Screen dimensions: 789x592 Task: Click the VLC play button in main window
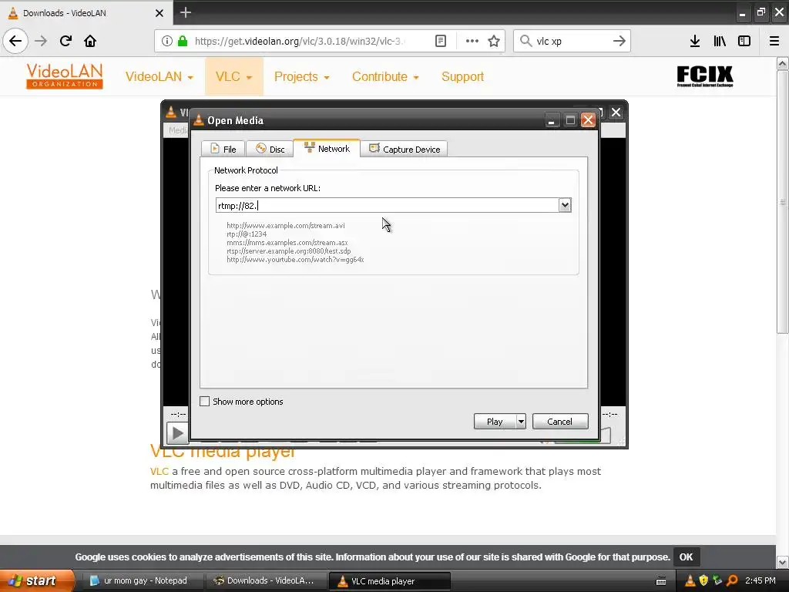pyautogui.click(x=177, y=433)
